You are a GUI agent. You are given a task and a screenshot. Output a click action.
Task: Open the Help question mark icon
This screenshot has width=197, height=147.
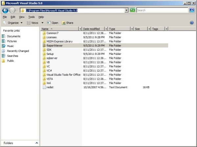pyautogui.click(x=192, y=23)
